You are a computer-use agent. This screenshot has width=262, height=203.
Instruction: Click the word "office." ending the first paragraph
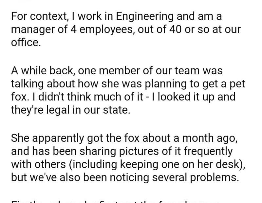[26, 43]
